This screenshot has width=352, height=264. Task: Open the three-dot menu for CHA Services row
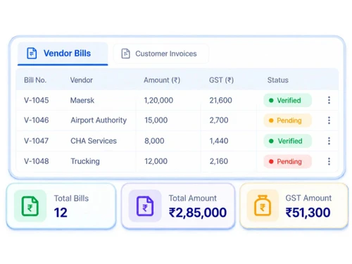(329, 141)
